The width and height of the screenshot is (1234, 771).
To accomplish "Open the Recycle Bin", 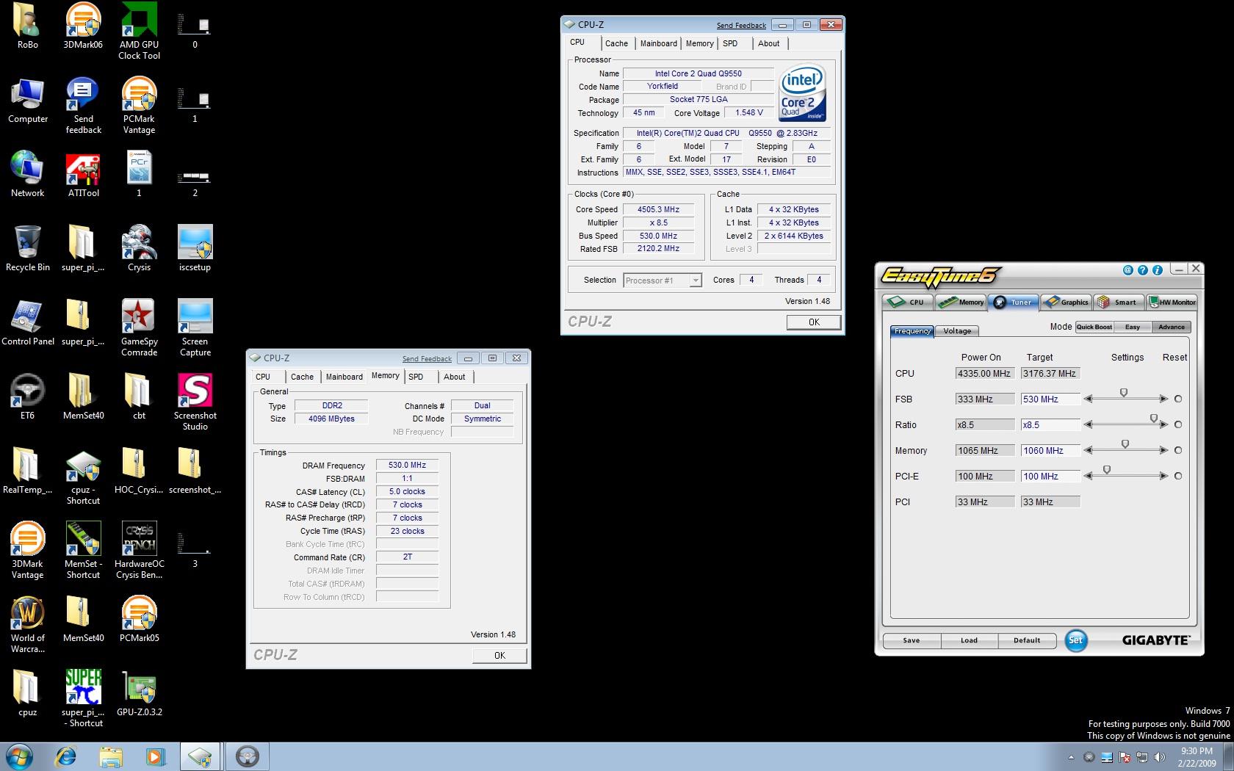I will click(x=28, y=249).
